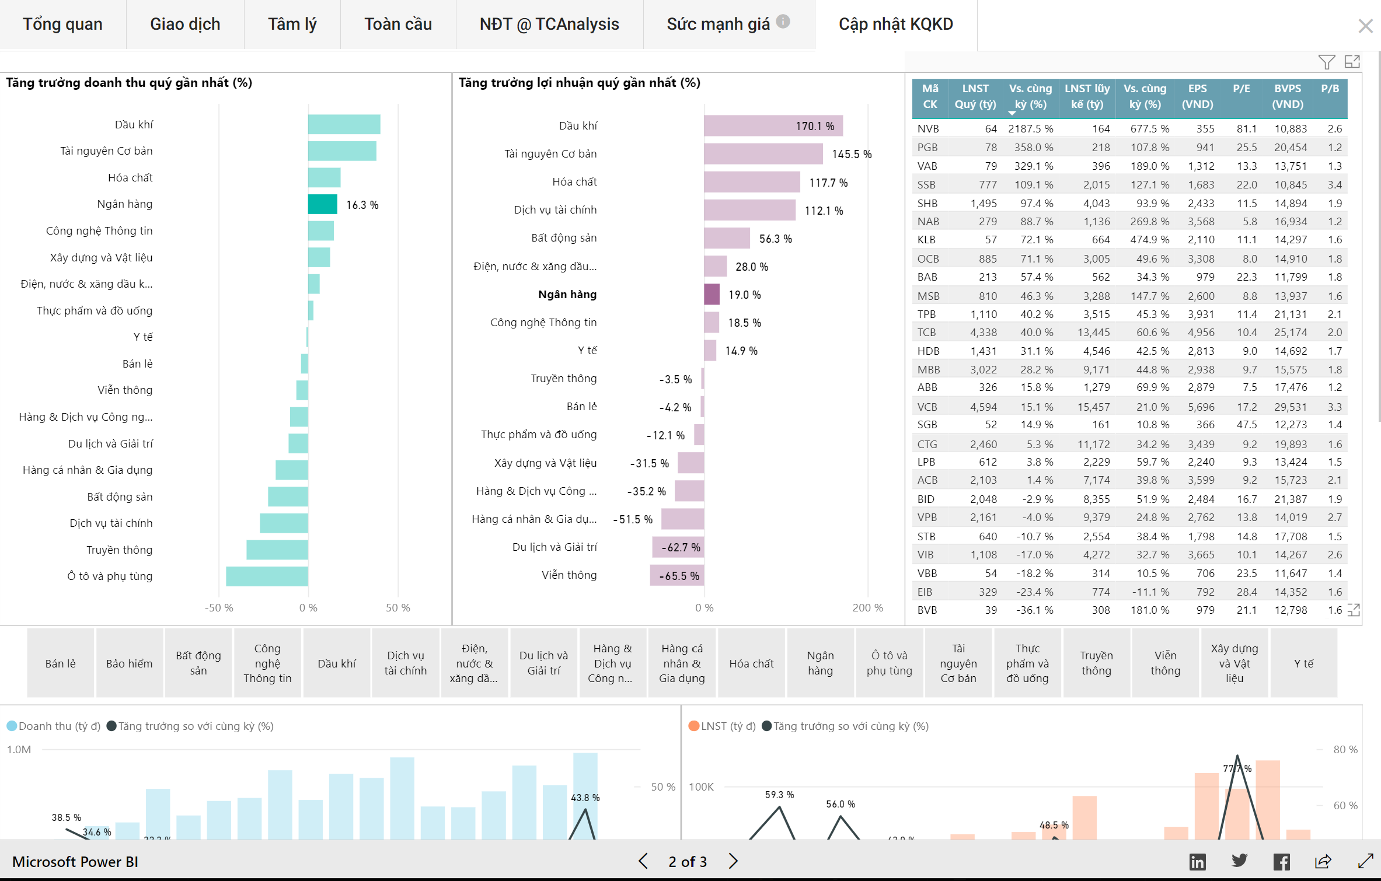1381x881 pixels.
Task: Select the Hóa chất sector button
Action: click(751, 663)
